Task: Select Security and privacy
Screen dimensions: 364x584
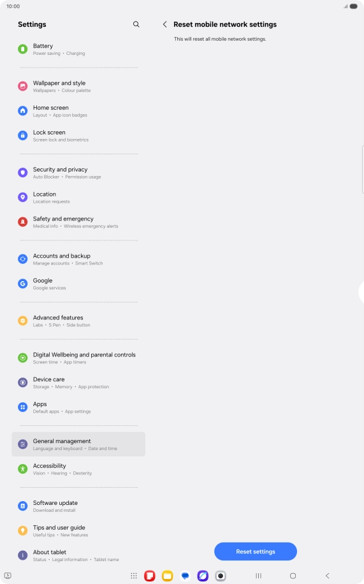Action: pos(78,172)
